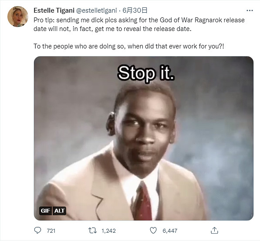Image resolution: width=260 pixels, height=241 pixels.
Task: Open Estelle Tigani's profile avatar
Action: point(18,17)
